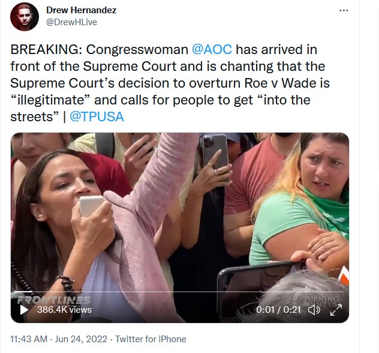
Task: Click the 386.4K views counter
Action: pyautogui.click(x=64, y=310)
